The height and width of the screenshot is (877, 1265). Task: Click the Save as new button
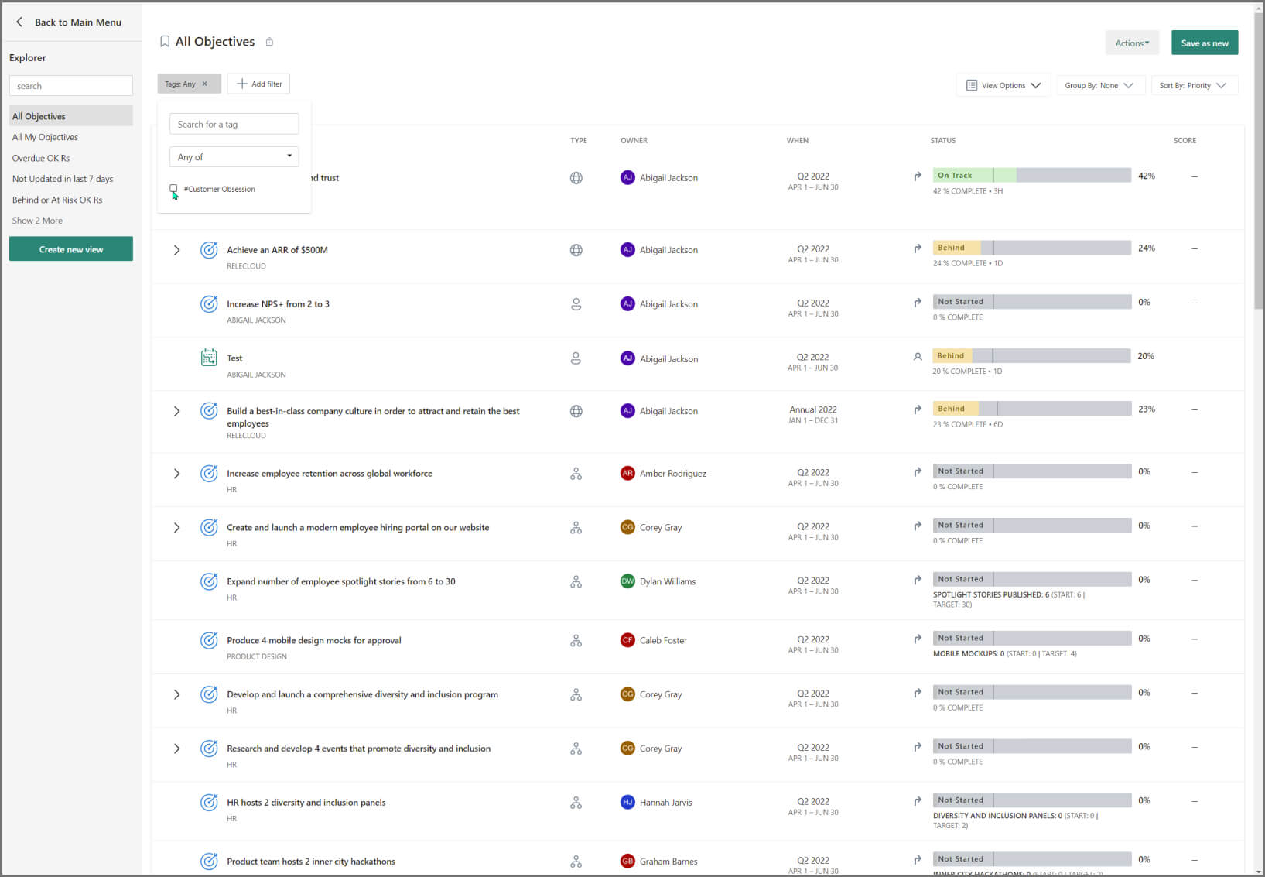(x=1205, y=43)
